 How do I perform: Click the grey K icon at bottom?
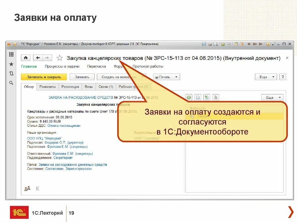(x=37, y=188)
